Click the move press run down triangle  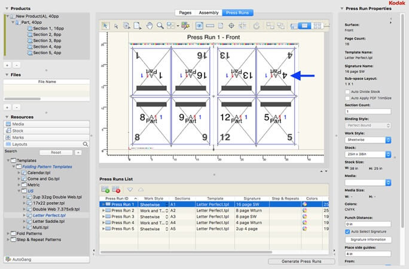[x=130, y=189]
